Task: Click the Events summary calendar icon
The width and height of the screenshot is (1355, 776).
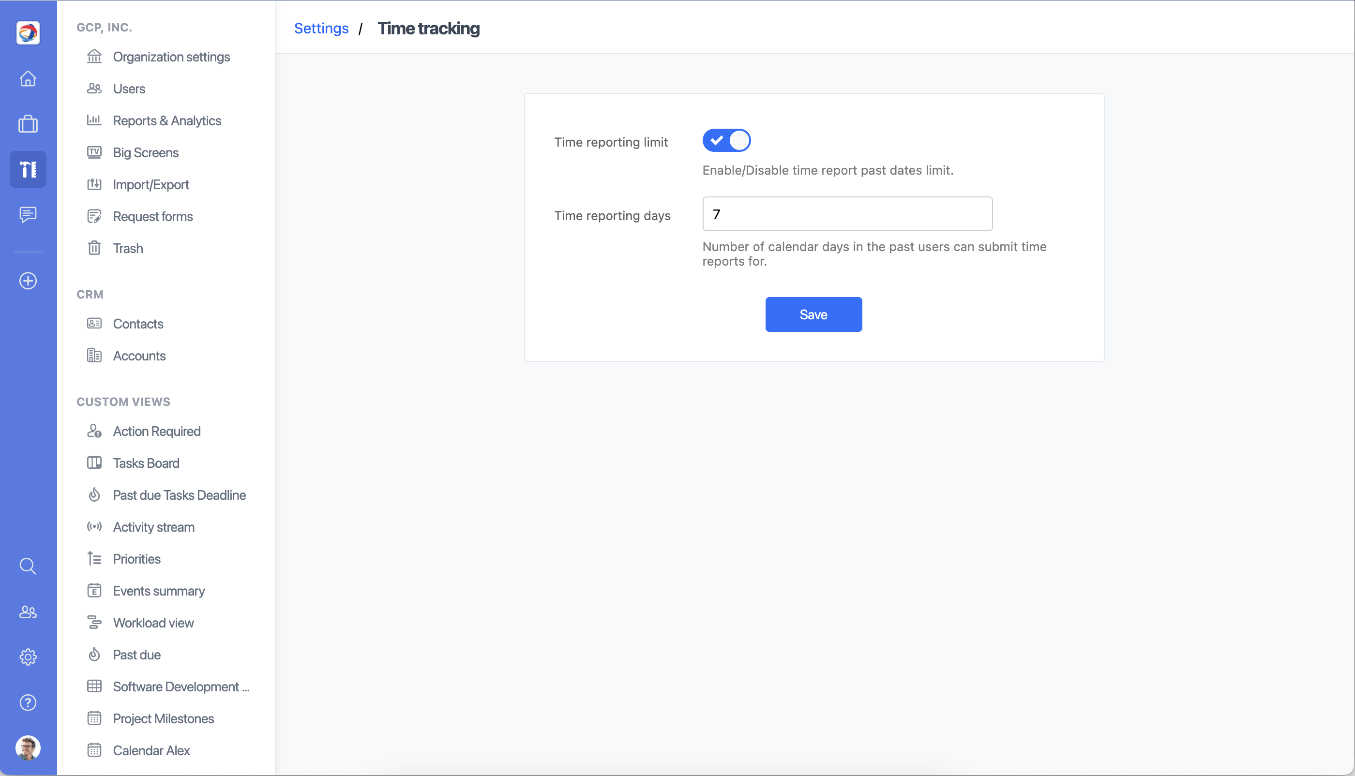Action: (x=94, y=591)
